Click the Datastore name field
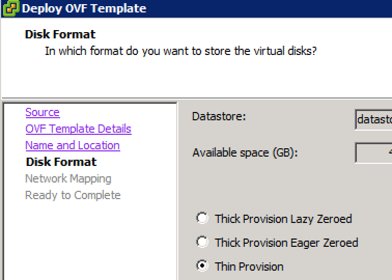The image size is (392, 280). 373,119
